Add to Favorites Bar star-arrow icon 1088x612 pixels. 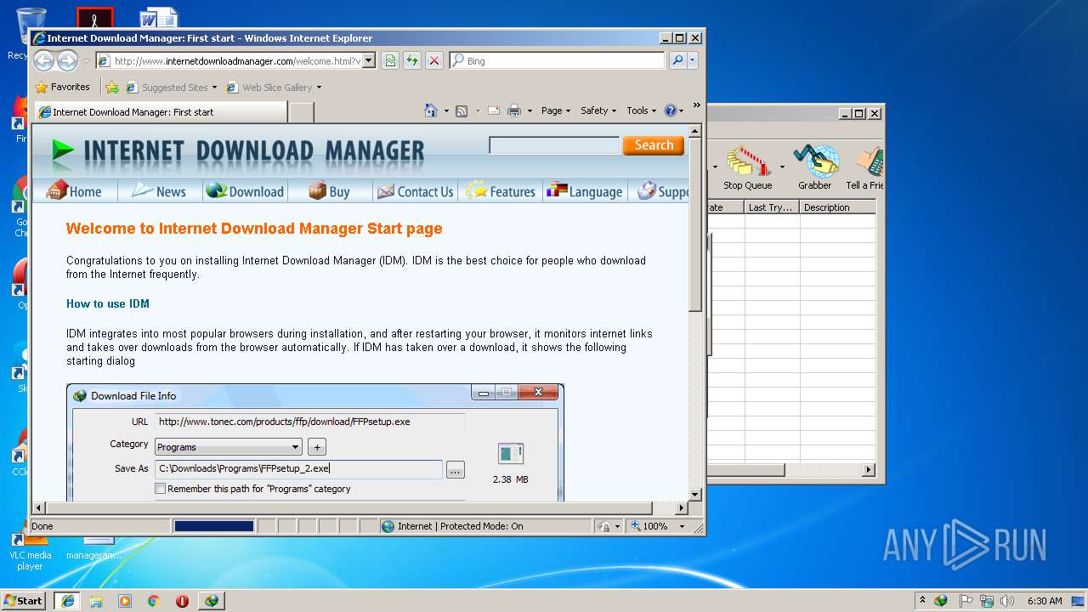112,87
